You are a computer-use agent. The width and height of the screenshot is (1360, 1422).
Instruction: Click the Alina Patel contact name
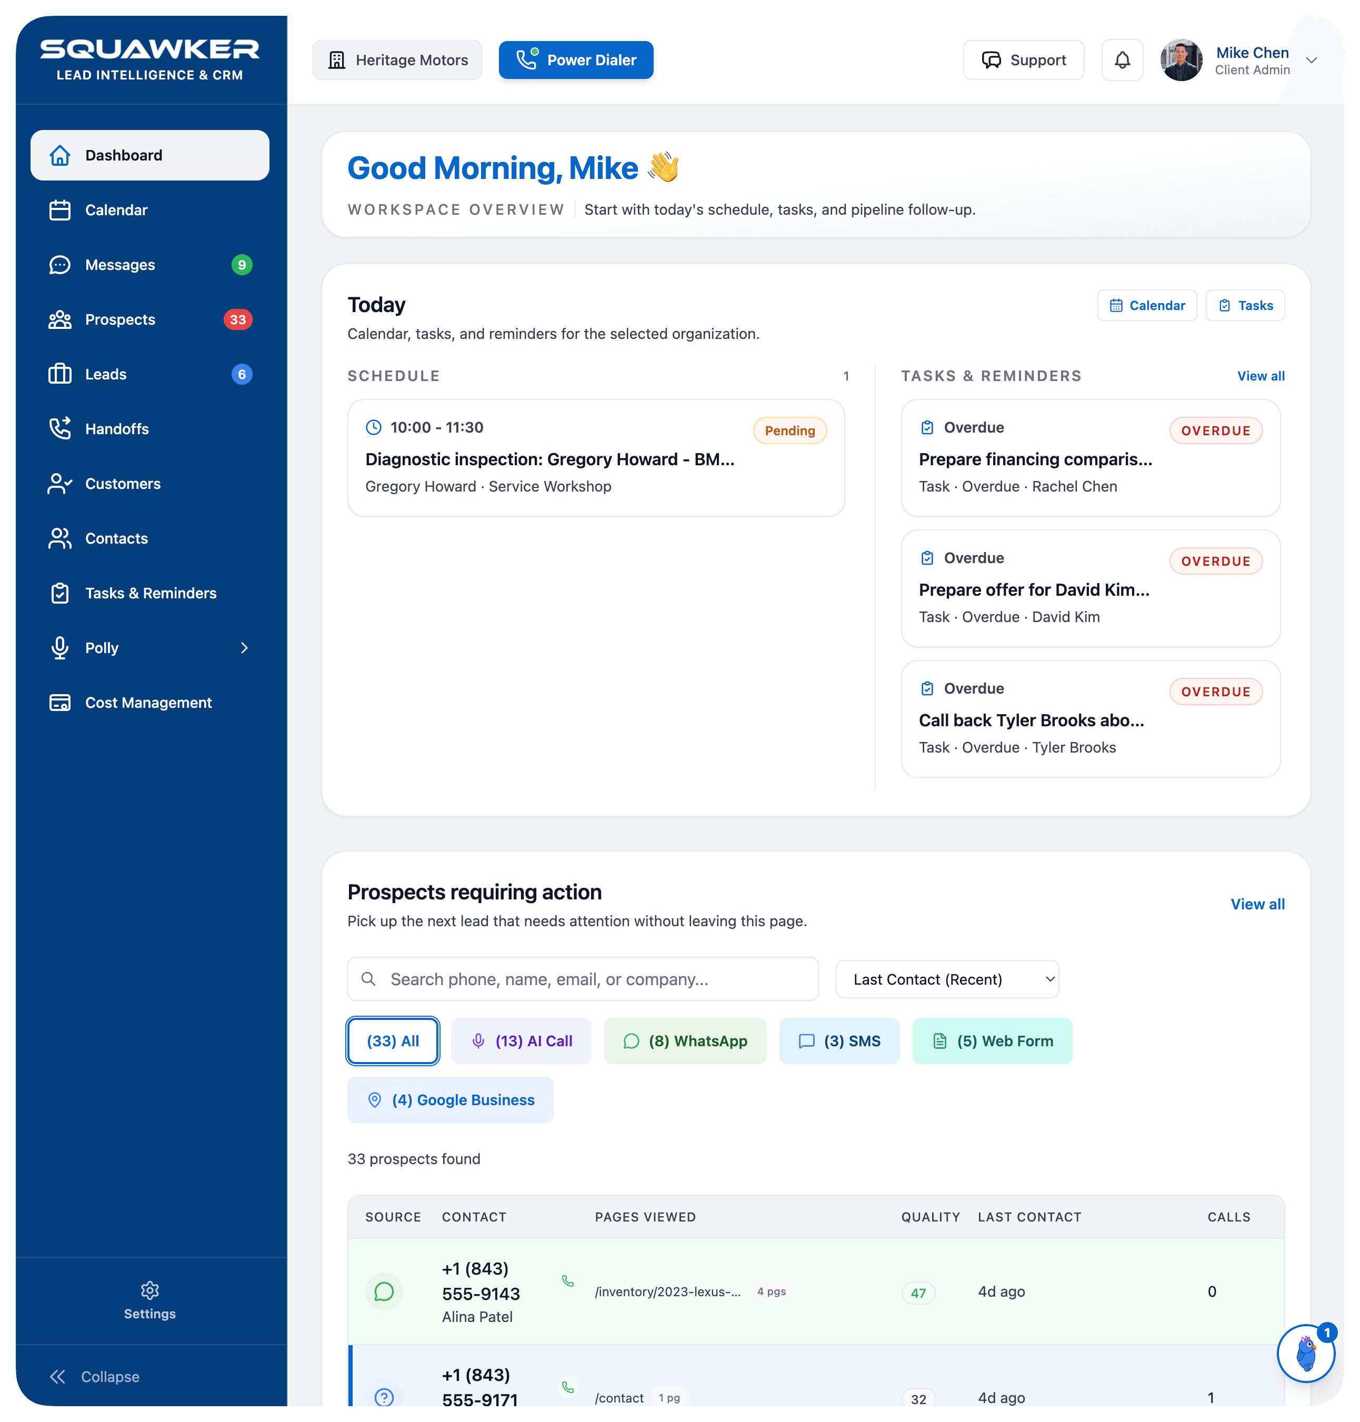[477, 1317]
